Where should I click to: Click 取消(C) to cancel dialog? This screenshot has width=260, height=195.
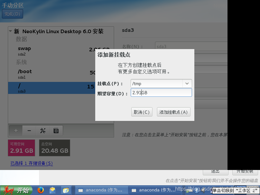tap(142, 112)
